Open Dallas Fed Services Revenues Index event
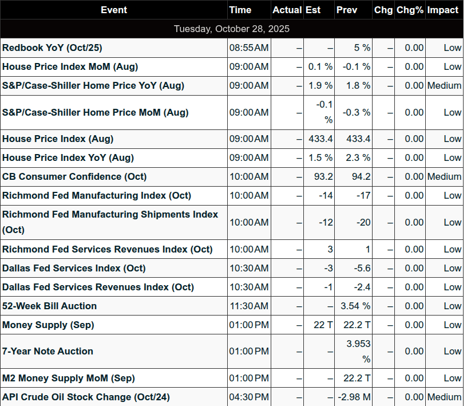The image size is (467, 406). (x=98, y=287)
